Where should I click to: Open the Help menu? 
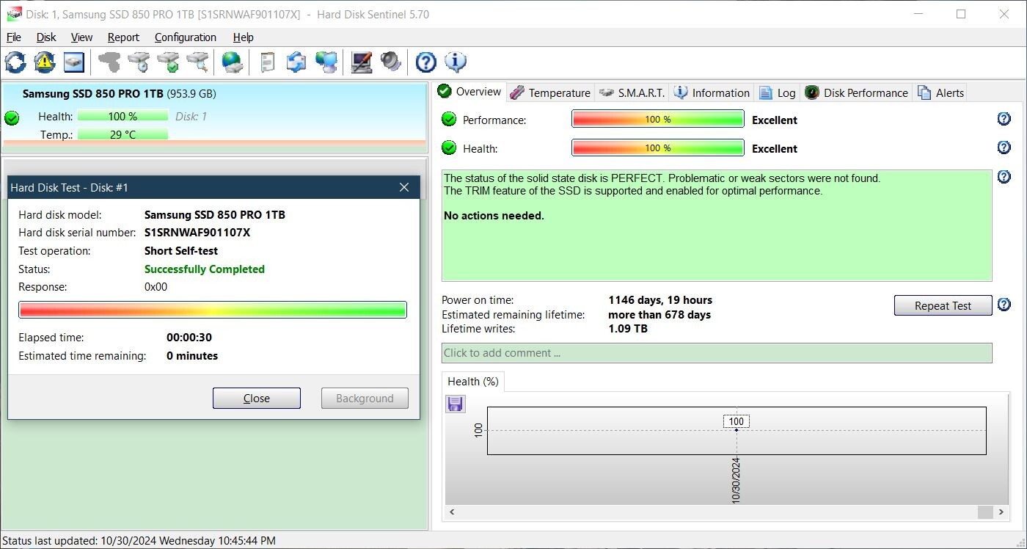click(243, 37)
